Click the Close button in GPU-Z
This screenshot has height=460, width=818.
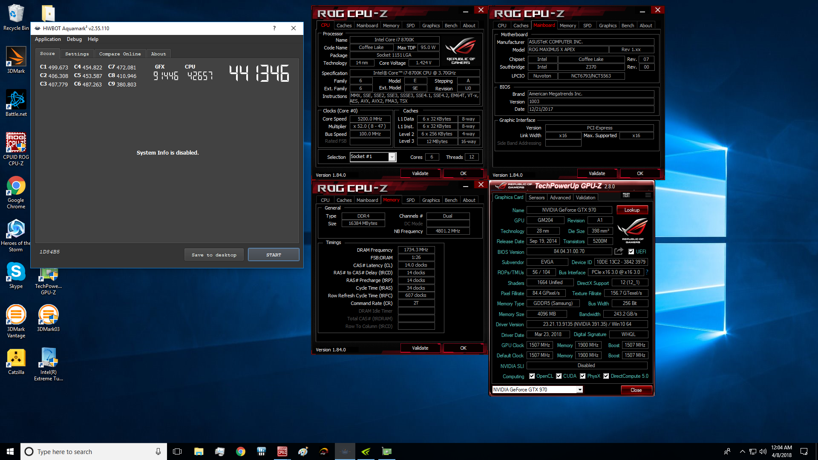click(636, 390)
